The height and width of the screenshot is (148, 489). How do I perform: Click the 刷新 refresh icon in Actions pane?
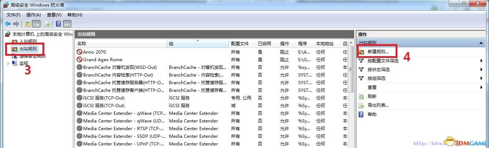pos(361,97)
